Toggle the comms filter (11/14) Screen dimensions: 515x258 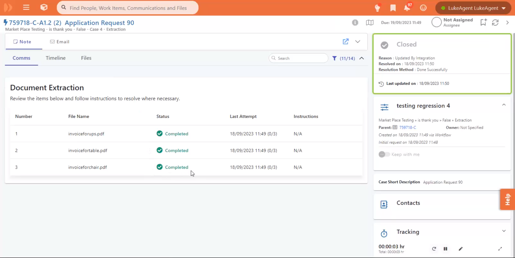point(344,58)
